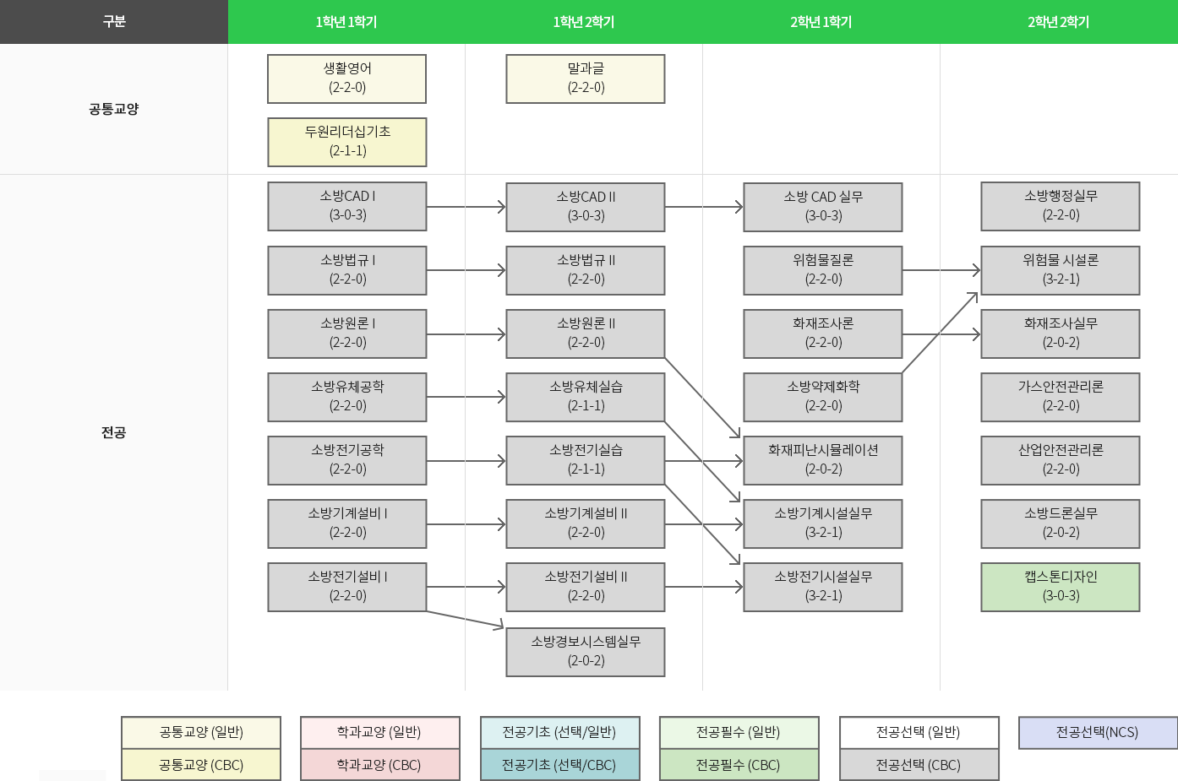Click the 공통교양 (일반) legend swatch
Image resolution: width=1178 pixels, height=781 pixels.
coord(201,732)
